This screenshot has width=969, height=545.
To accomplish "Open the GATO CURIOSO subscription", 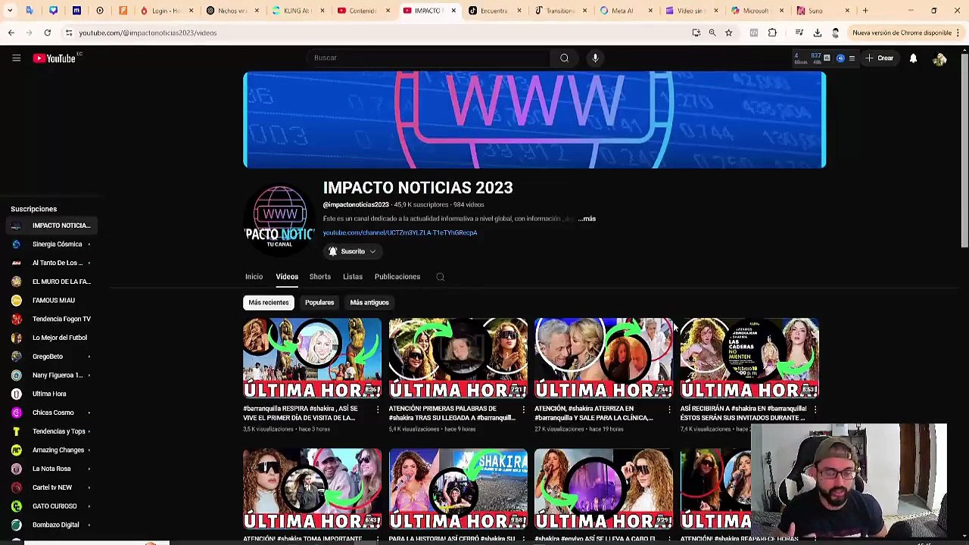I will coord(51,506).
